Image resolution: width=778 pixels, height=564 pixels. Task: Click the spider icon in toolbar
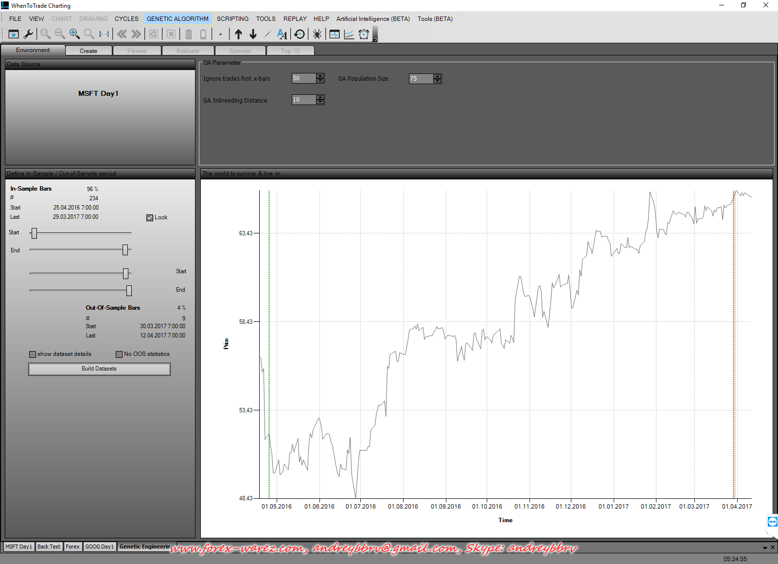click(317, 34)
